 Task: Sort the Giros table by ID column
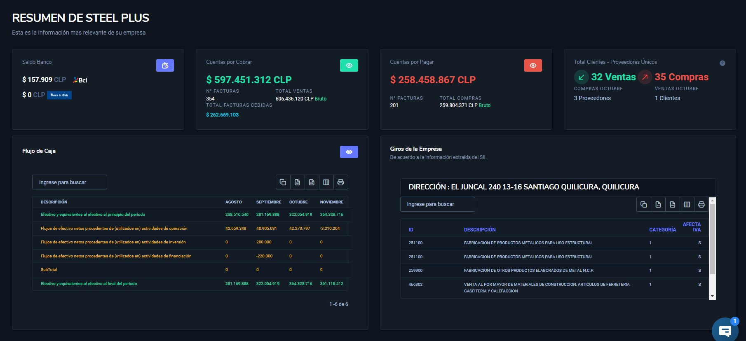click(x=411, y=230)
